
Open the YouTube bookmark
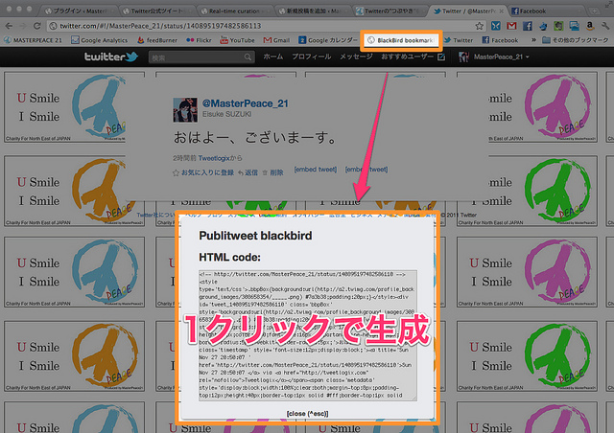tap(237, 40)
